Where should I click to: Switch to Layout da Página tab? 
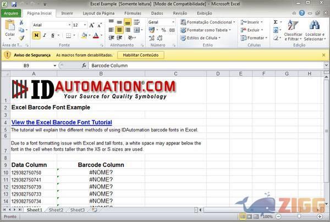[x=98, y=13]
